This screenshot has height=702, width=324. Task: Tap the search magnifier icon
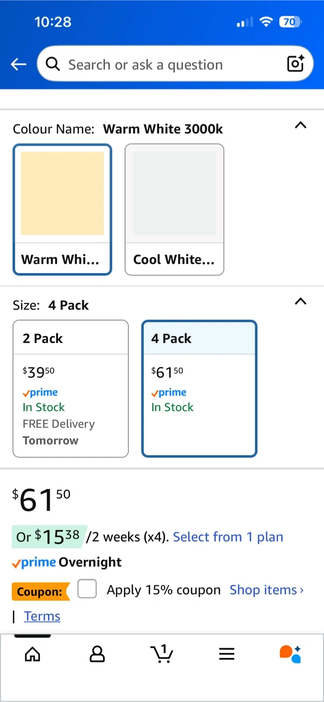(x=53, y=64)
